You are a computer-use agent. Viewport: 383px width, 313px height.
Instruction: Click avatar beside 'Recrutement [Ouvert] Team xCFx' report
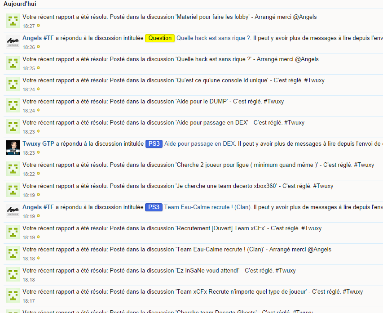click(13, 232)
